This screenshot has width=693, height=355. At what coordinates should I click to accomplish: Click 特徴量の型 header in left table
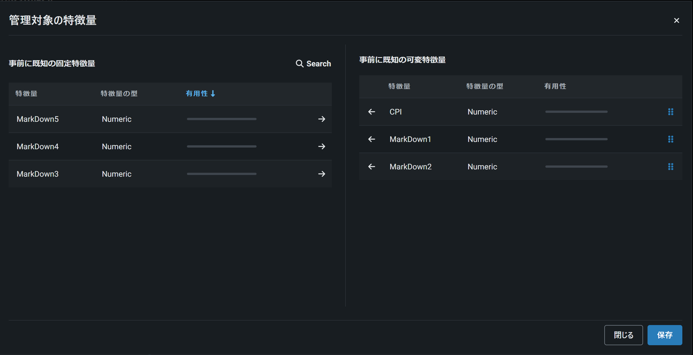pyautogui.click(x=119, y=94)
